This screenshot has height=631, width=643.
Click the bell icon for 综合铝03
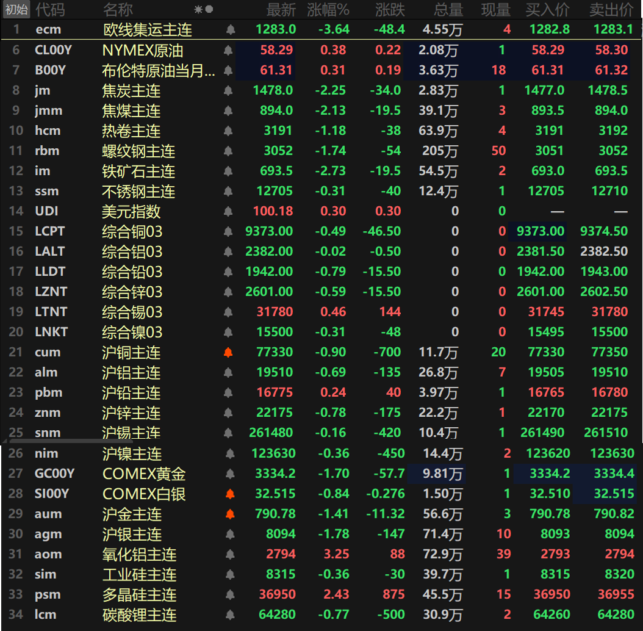[228, 251]
